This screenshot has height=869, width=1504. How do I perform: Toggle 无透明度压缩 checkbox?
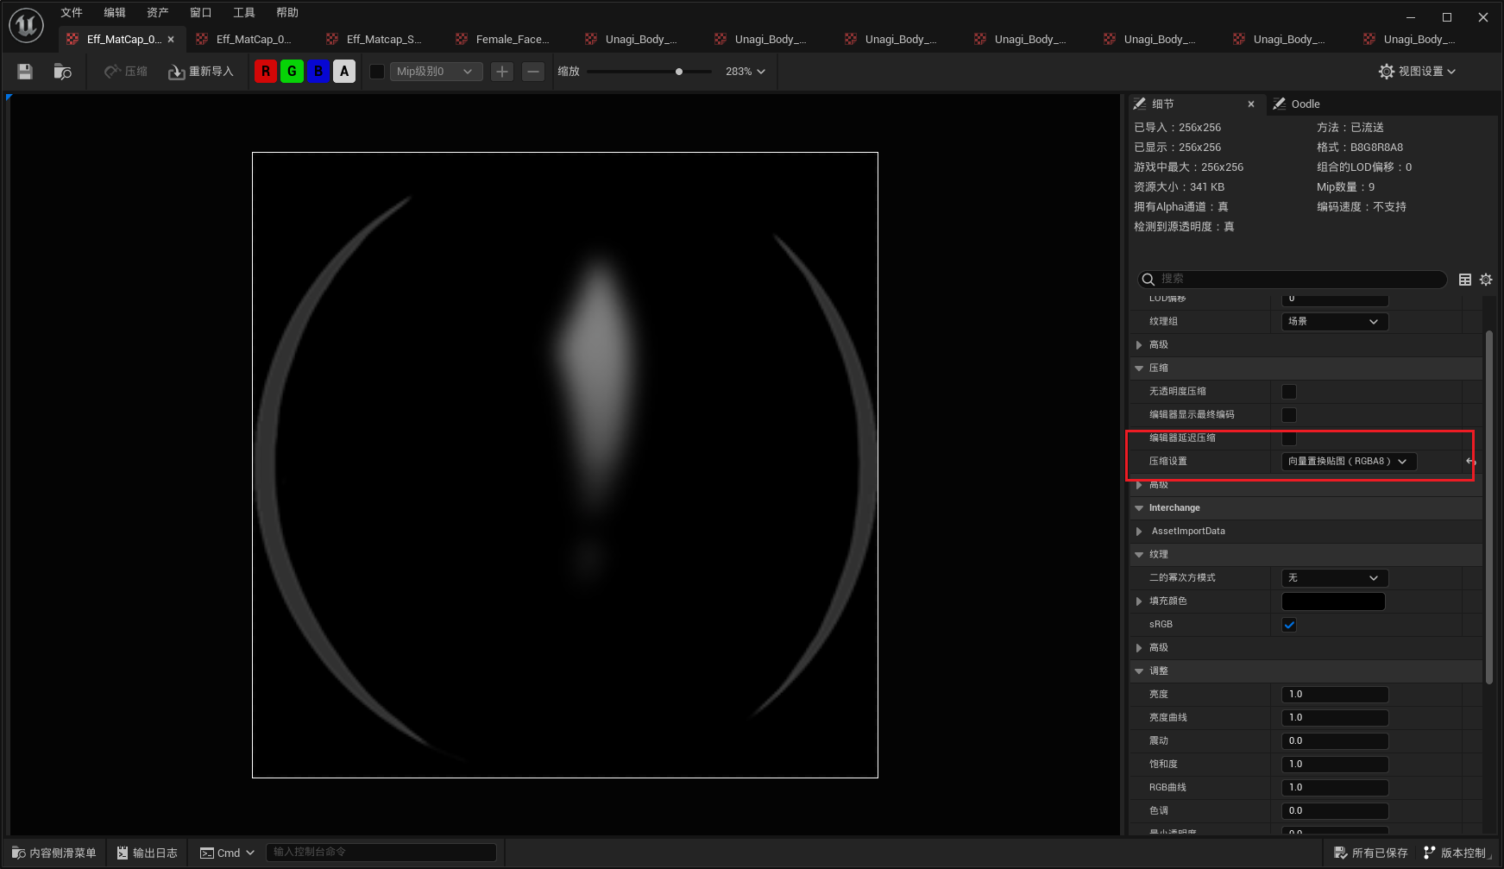[1289, 392]
